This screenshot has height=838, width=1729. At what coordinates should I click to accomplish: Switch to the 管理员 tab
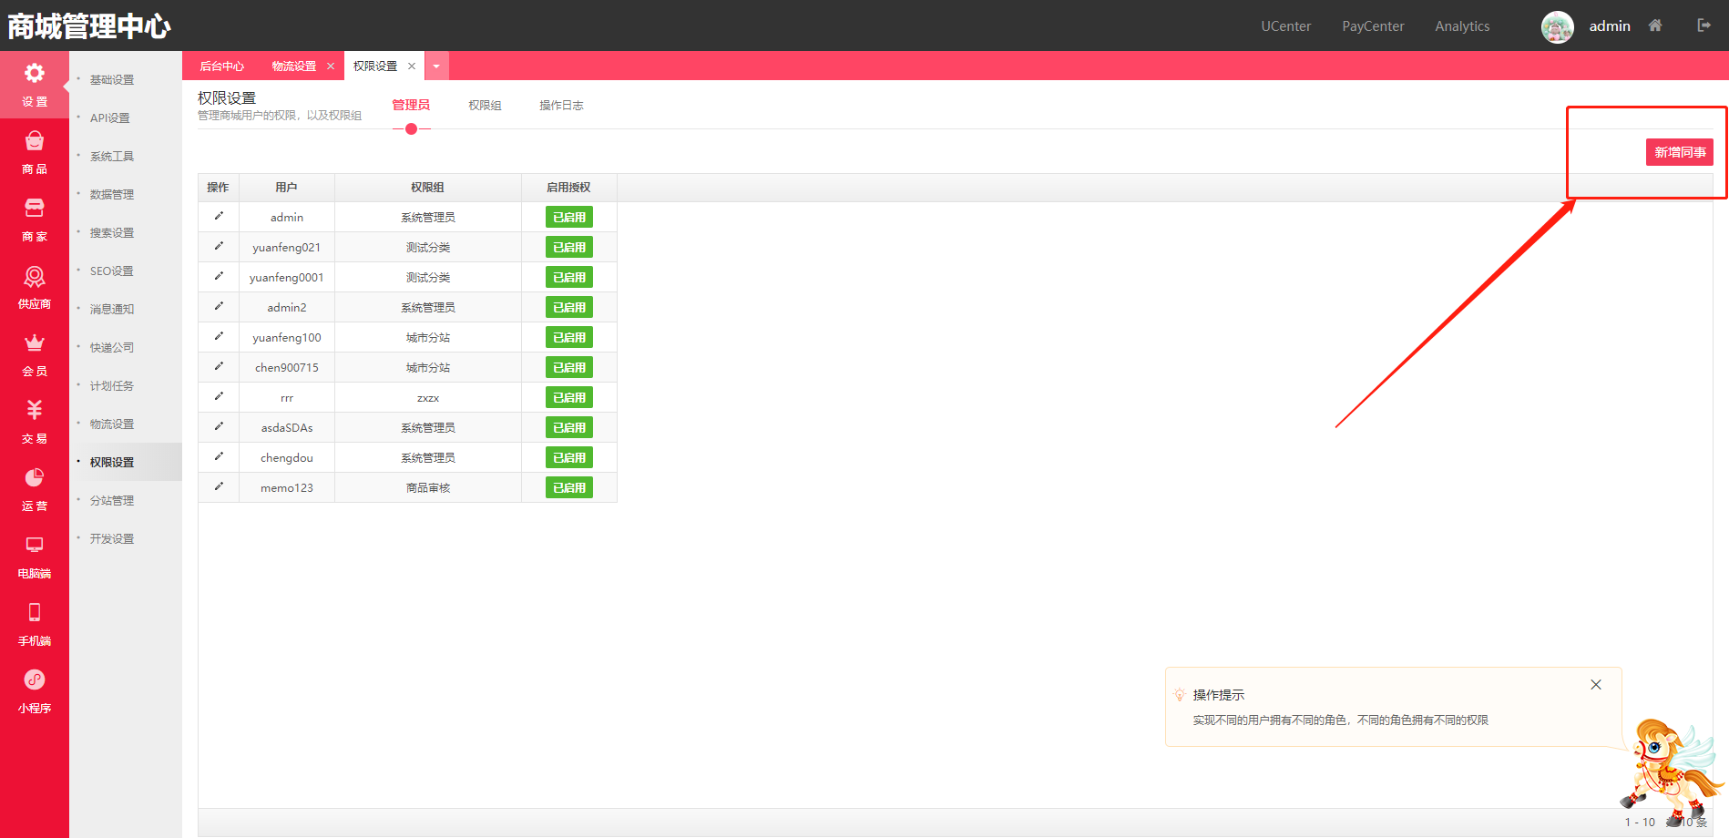(x=411, y=106)
